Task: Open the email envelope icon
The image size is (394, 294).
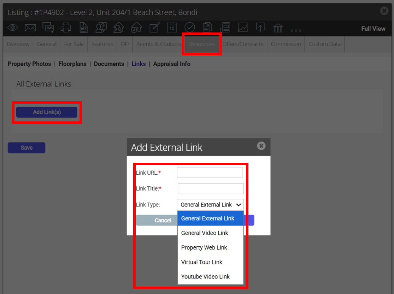Action: pos(30,28)
